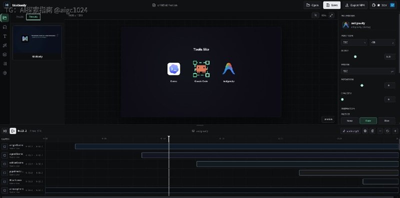Toggle pipelineScene layer visibility
Screen dimensions: 400x198
coord(4,173)
